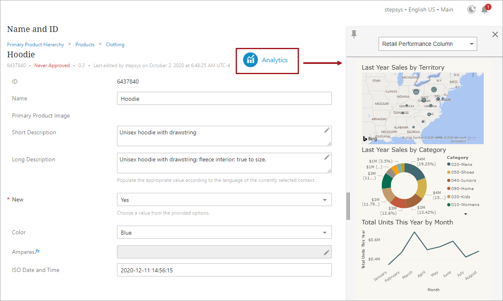
Task: Open the notifications bell icon
Action: pos(485,9)
